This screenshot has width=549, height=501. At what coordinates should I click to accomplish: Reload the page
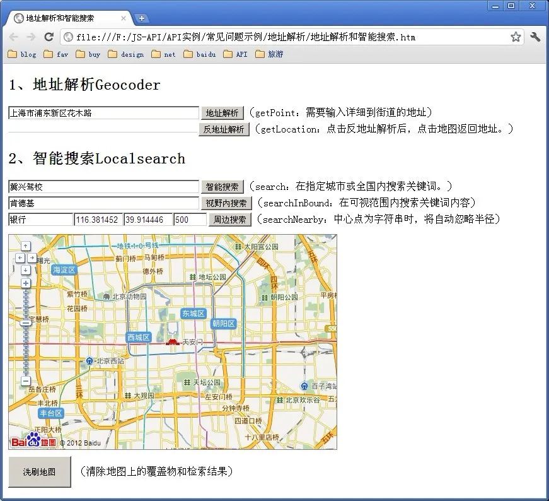(49, 37)
